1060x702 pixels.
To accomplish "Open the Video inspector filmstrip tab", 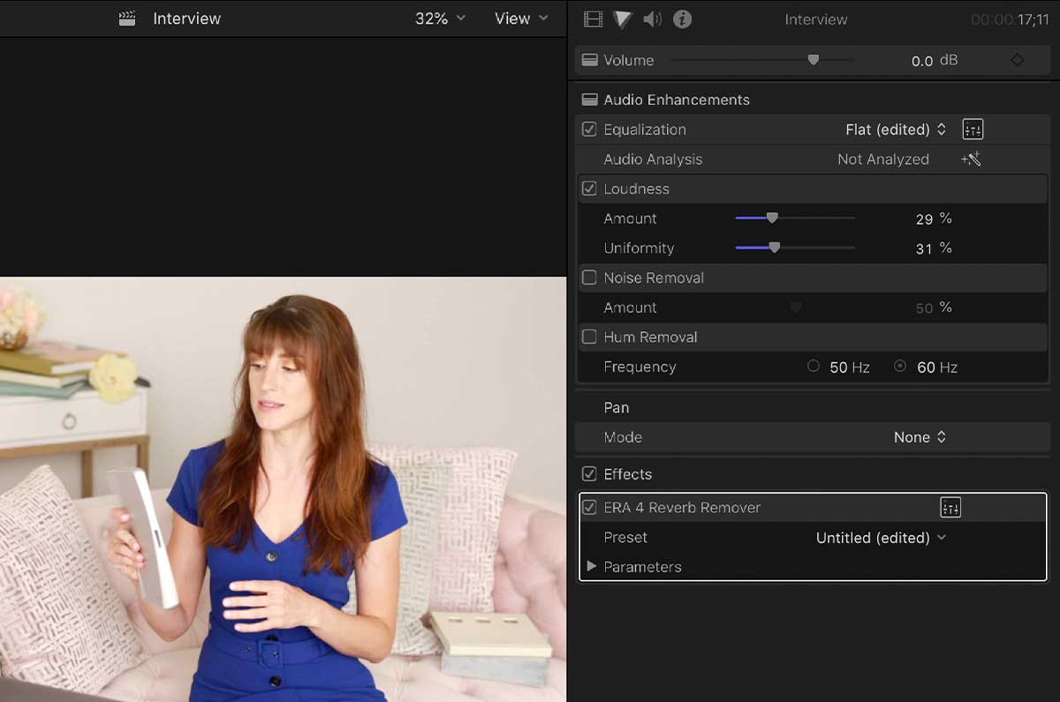I will pyautogui.click(x=594, y=19).
